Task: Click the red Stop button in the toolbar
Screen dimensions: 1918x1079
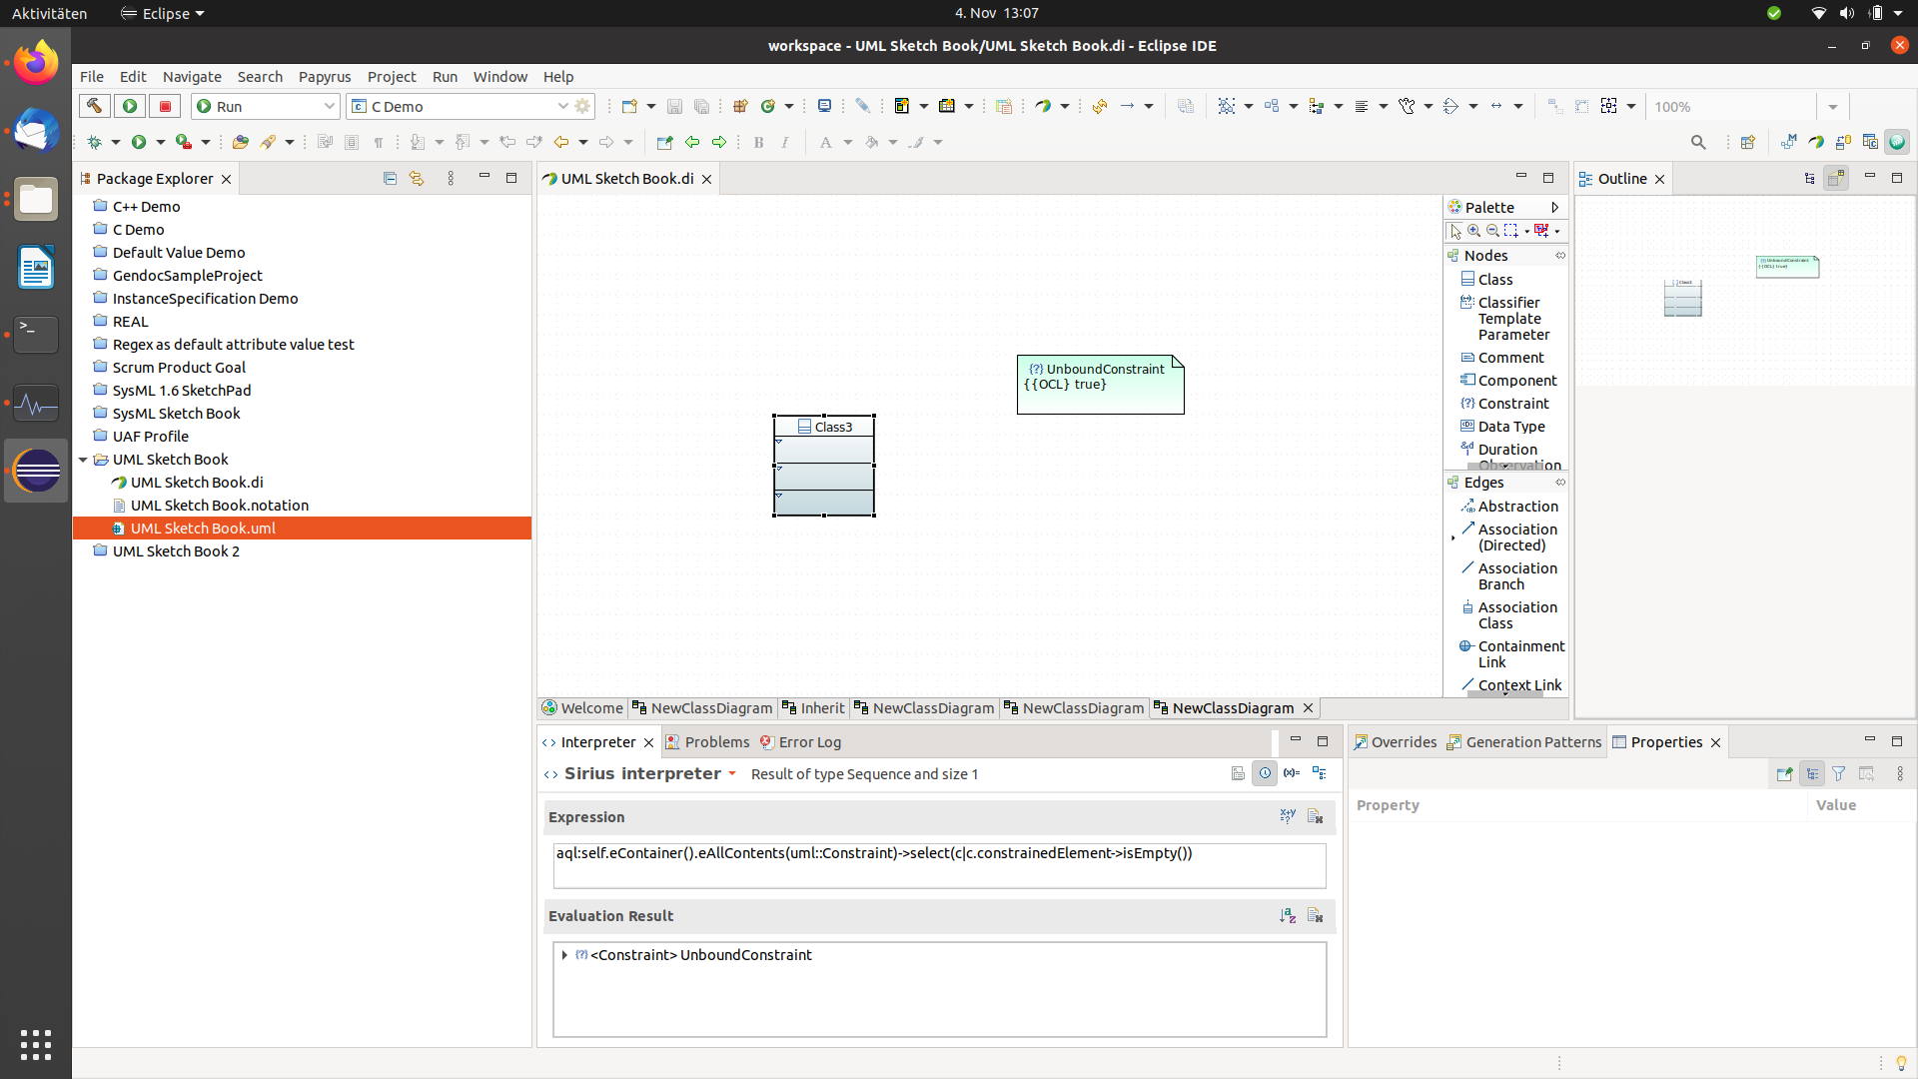Action: tap(166, 106)
